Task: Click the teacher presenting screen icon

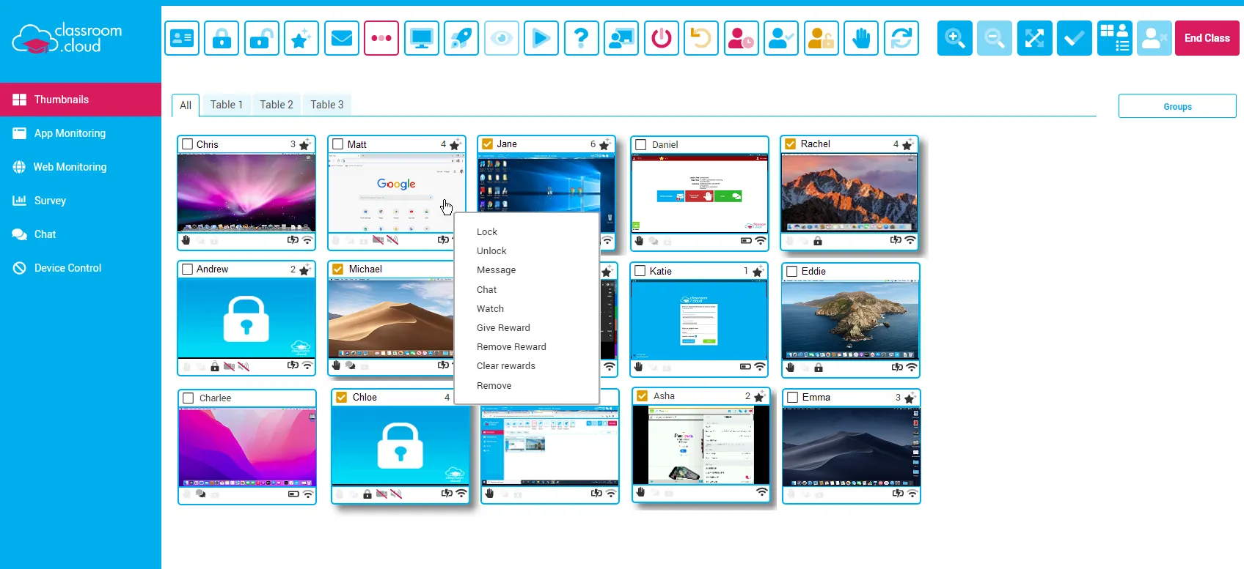Action: [621, 38]
